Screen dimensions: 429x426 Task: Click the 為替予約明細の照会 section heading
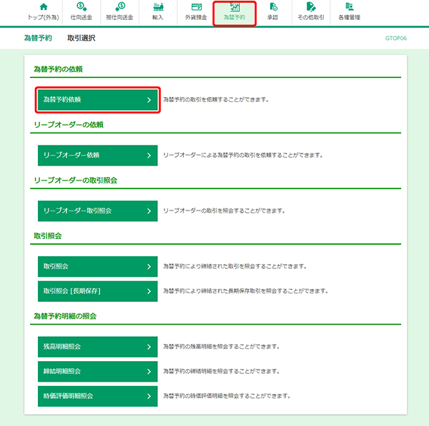(65, 316)
